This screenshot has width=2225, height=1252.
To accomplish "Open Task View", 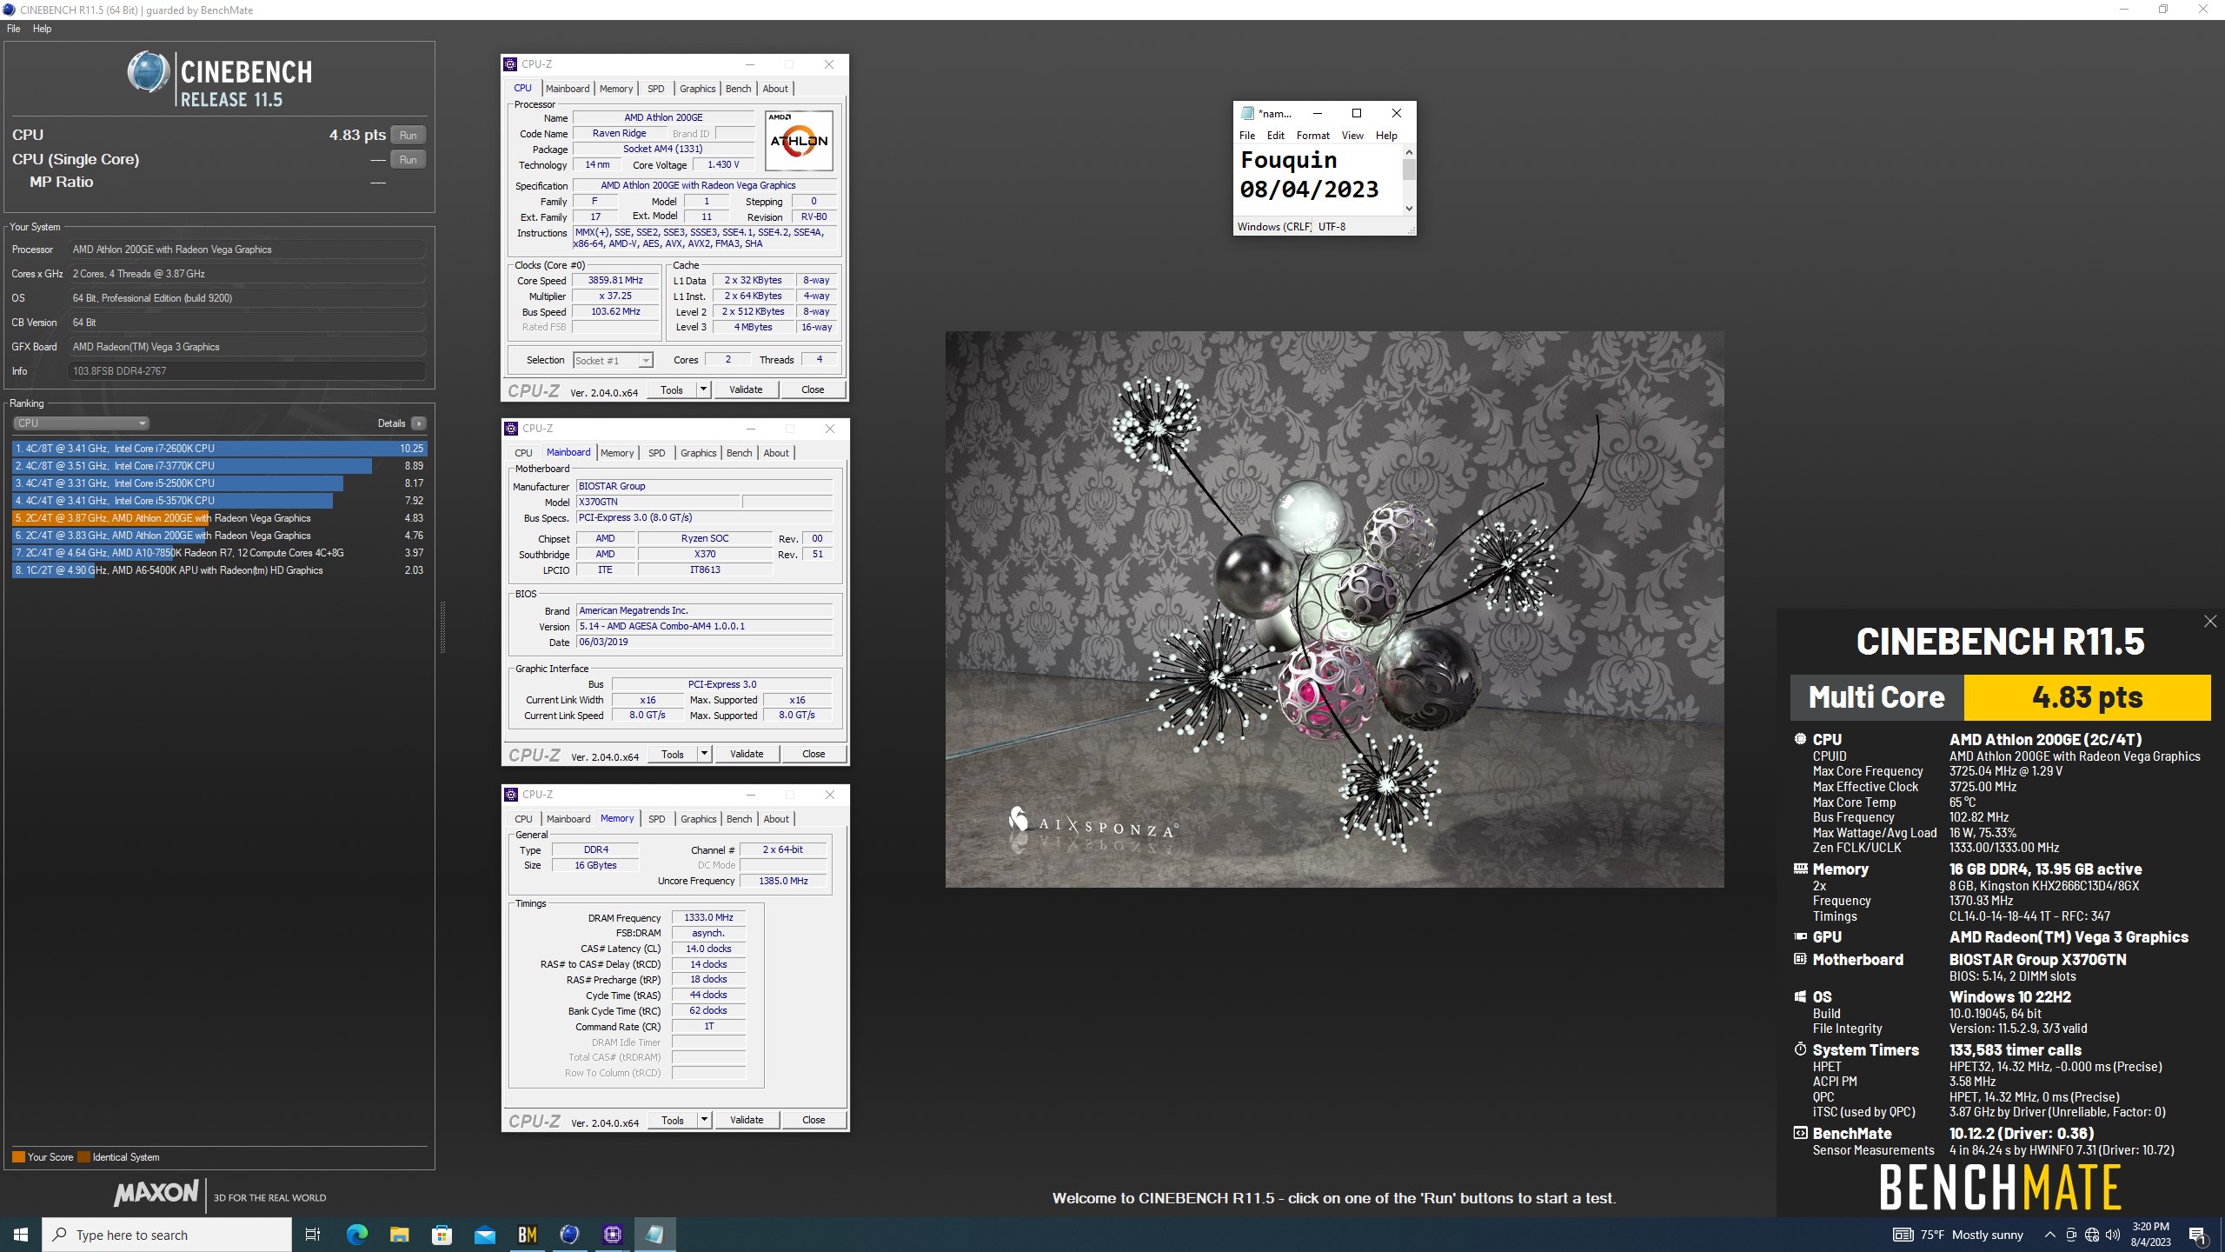I will [314, 1235].
